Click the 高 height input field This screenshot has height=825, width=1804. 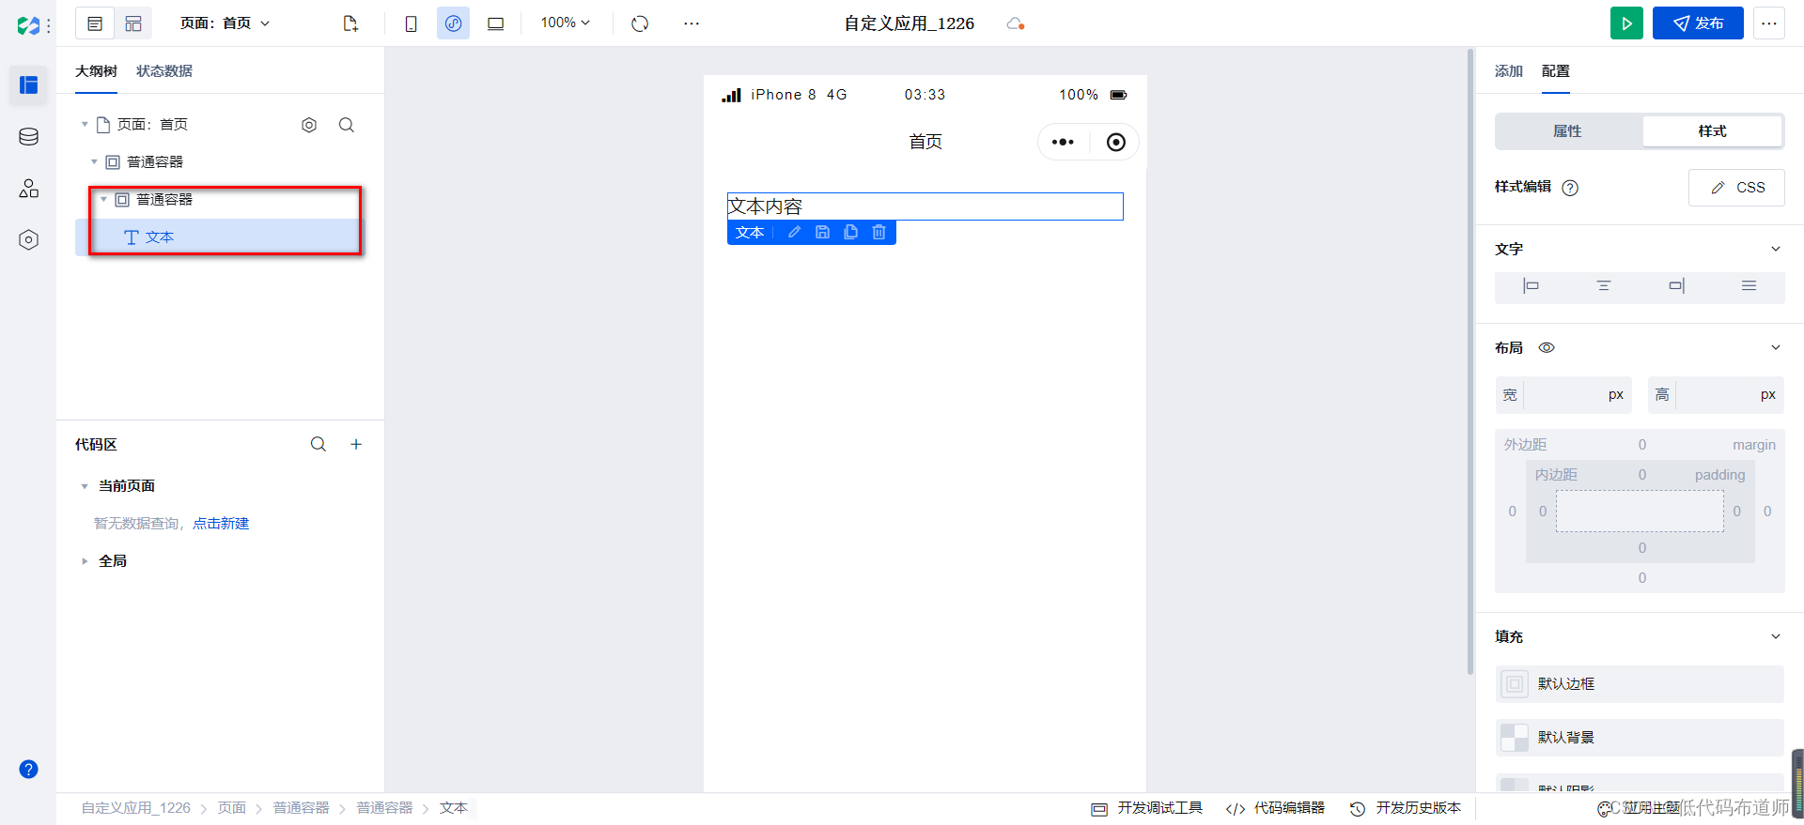pos(1716,395)
